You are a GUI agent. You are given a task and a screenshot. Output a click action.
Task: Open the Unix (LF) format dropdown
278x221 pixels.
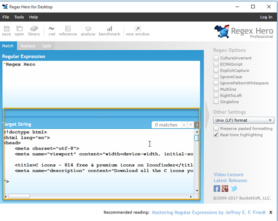coord(244,120)
